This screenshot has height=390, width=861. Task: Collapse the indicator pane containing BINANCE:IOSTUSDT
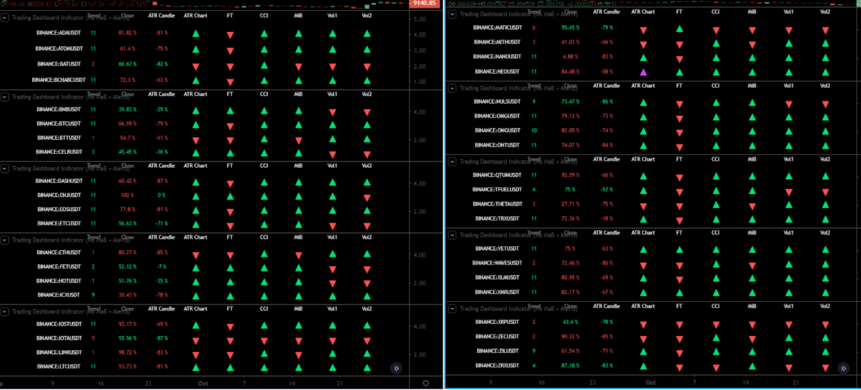tap(5, 311)
